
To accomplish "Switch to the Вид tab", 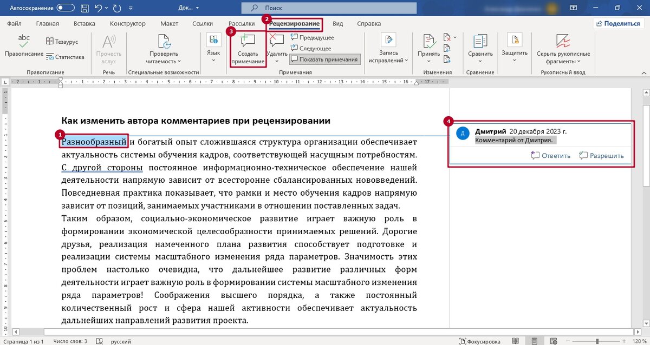I will (337, 24).
